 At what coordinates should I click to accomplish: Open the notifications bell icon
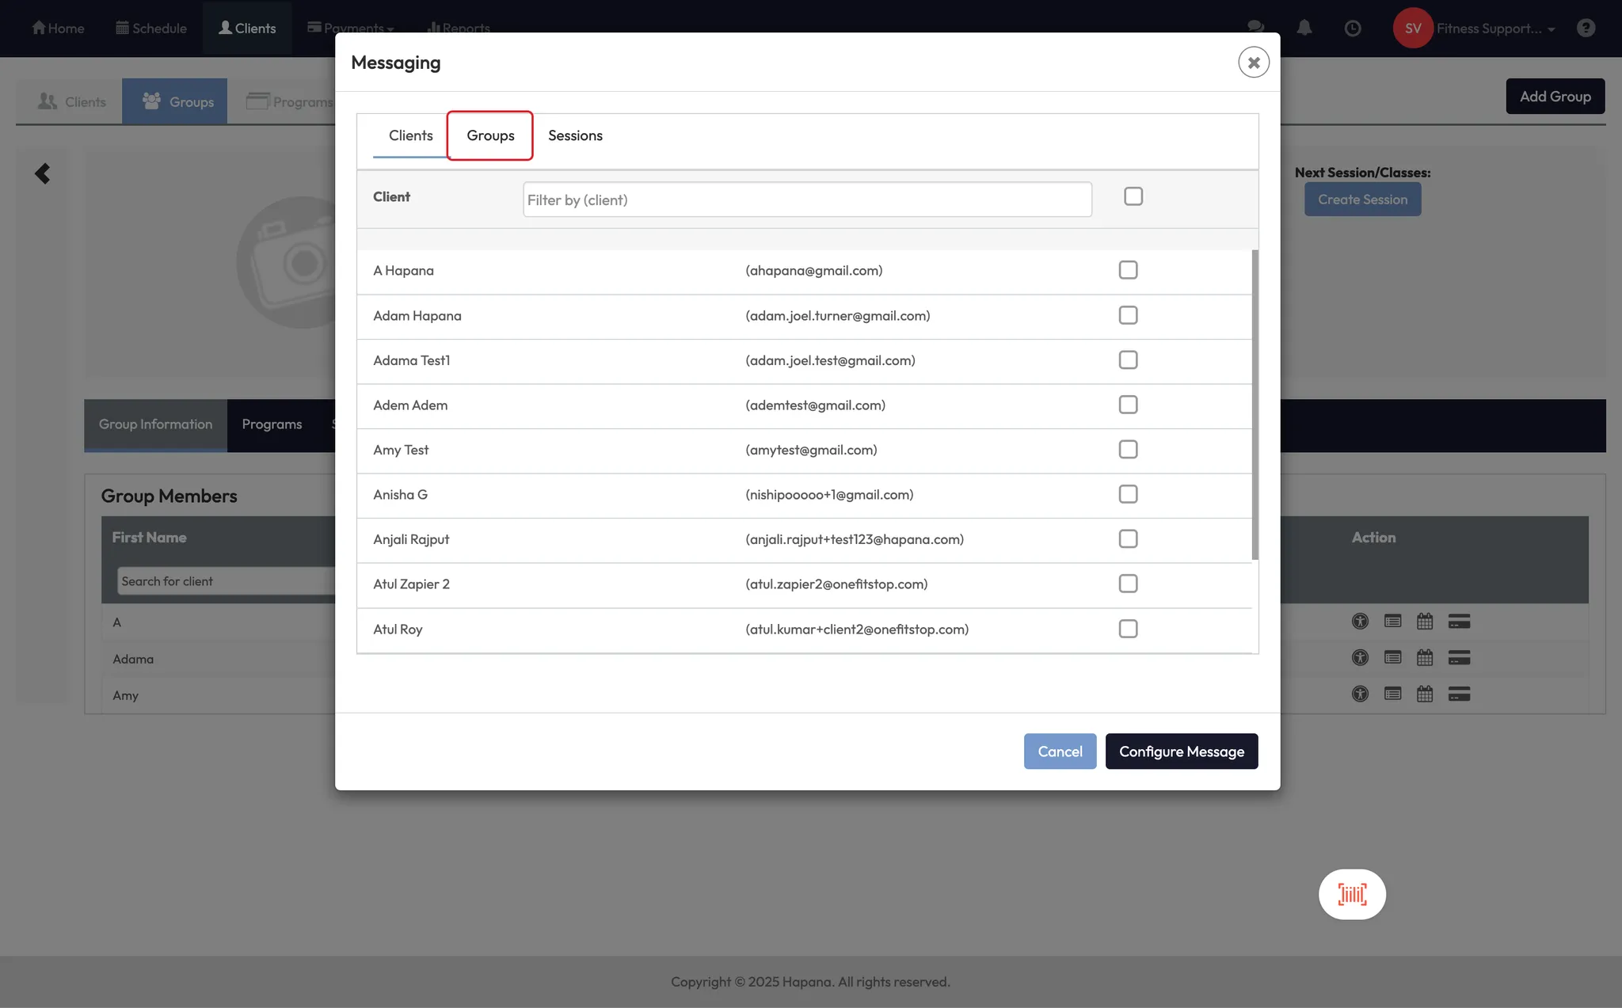(1304, 28)
